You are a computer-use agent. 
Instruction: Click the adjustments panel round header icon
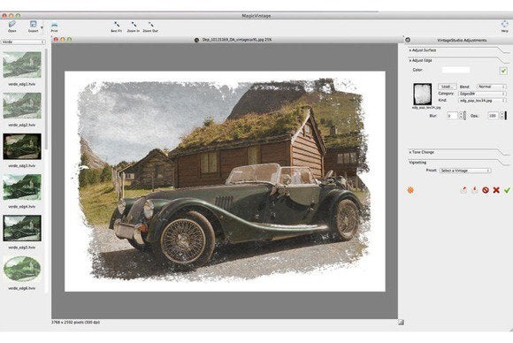(x=408, y=40)
